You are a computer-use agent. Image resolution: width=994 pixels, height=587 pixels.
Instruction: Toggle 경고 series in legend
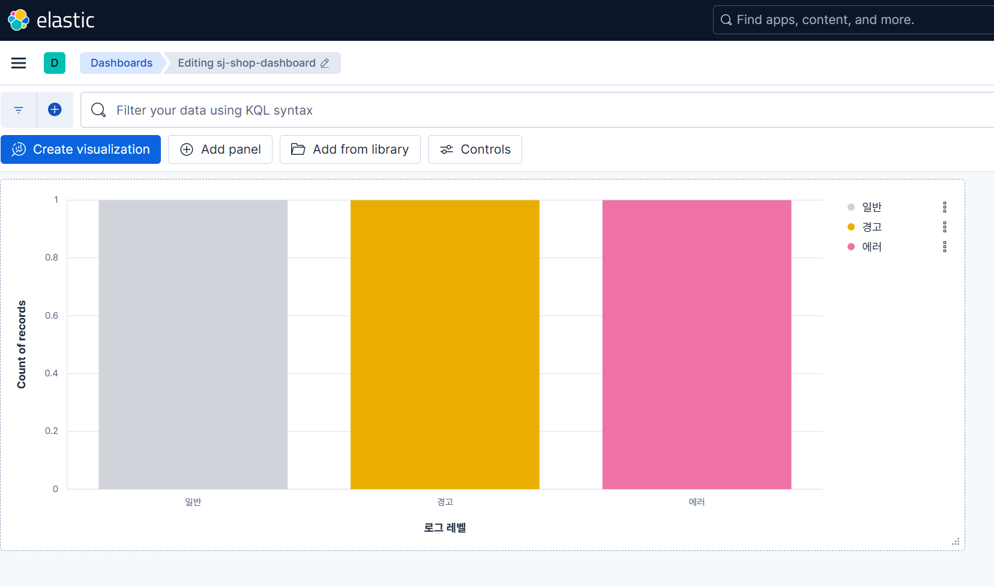pos(872,227)
